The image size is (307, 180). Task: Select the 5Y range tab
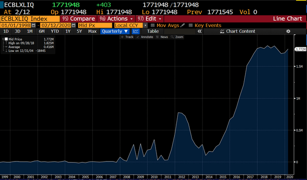(79, 31)
